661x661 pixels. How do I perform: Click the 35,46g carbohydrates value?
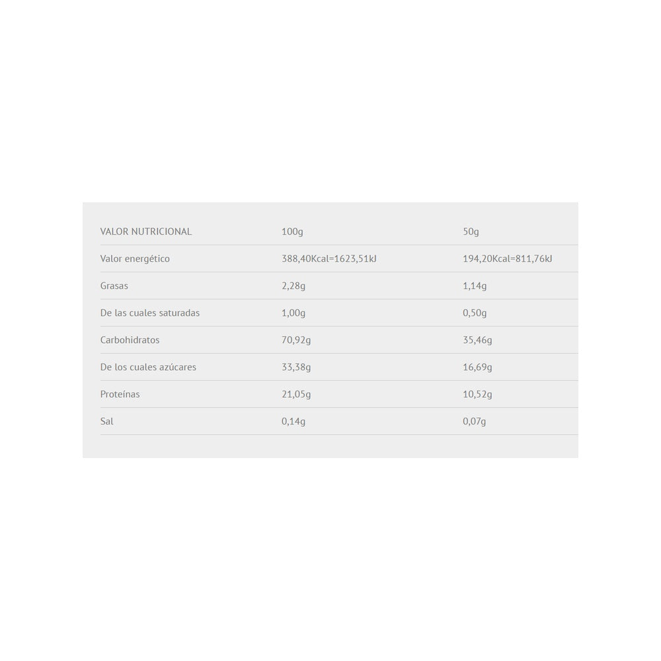click(477, 340)
